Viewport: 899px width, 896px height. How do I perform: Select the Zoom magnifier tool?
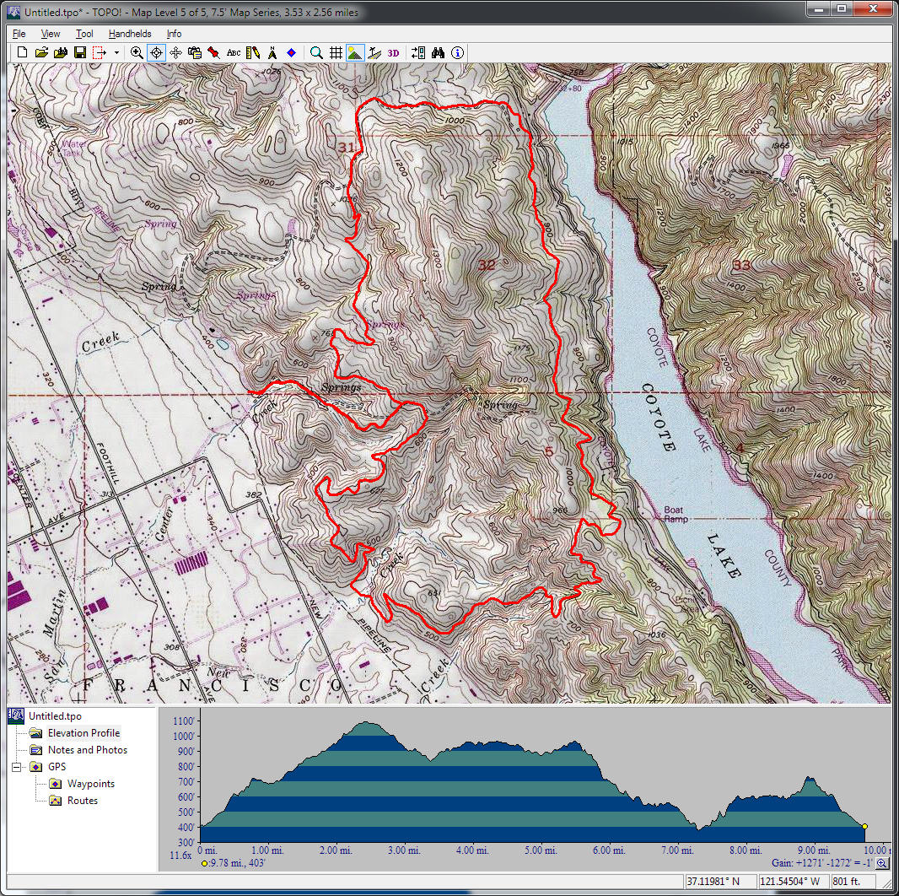click(x=137, y=52)
